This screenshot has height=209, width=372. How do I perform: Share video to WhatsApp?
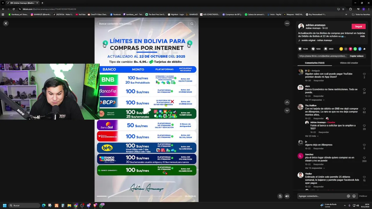coord(355,49)
